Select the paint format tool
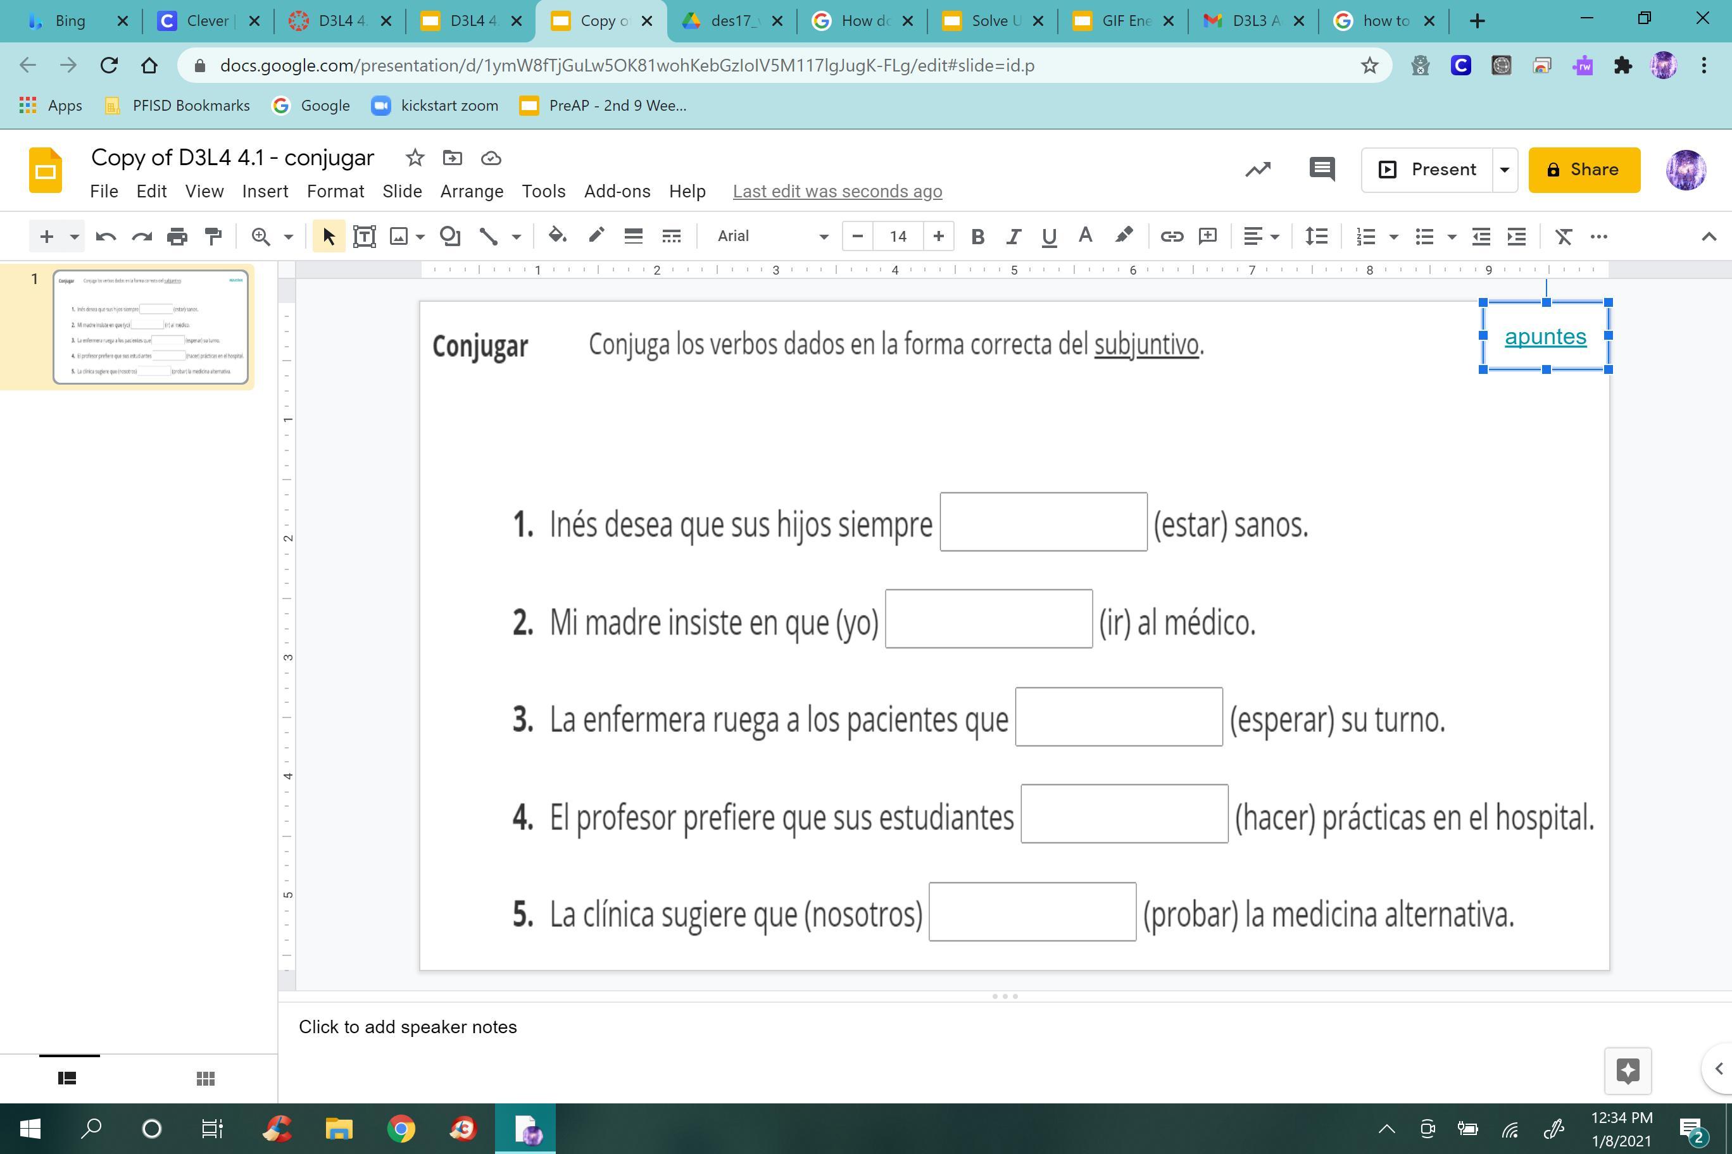This screenshot has width=1732, height=1154. coord(213,236)
